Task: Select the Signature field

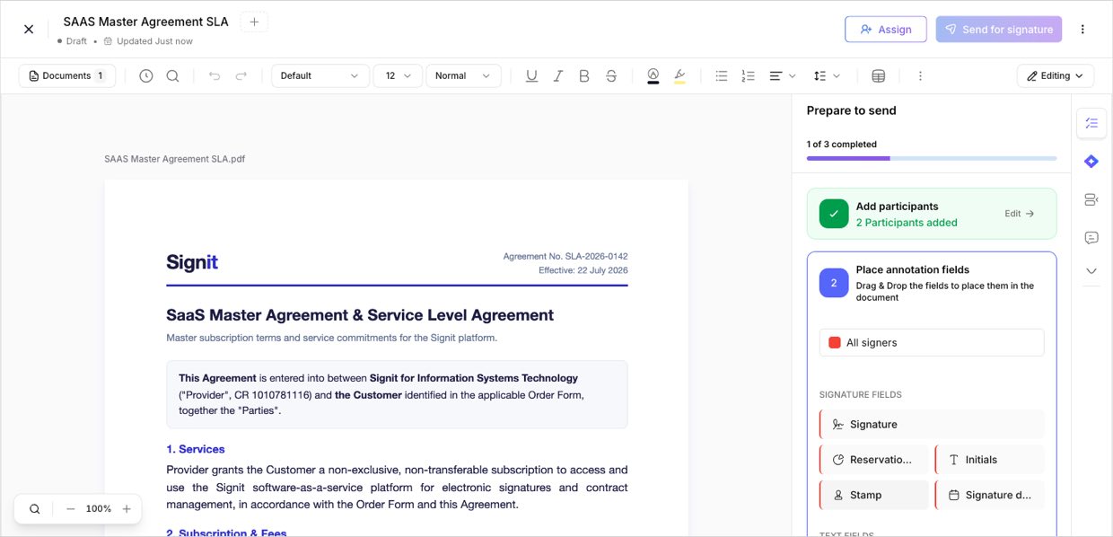Action: pyautogui.click(x=932, y=424)
